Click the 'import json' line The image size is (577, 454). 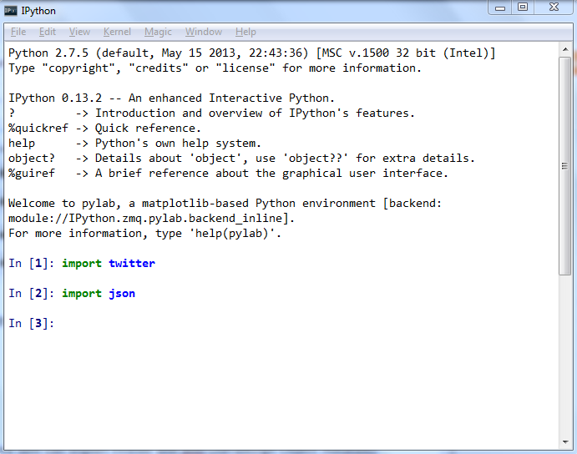point(99,294)
